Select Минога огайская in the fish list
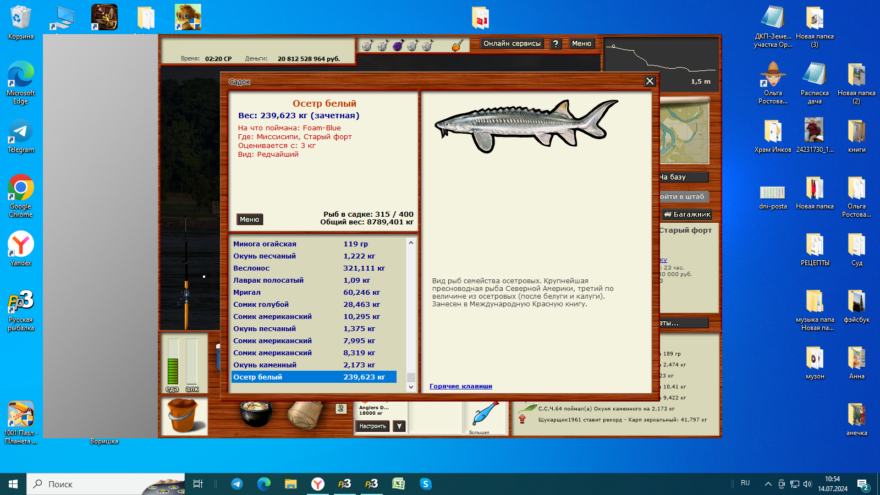Image resolution: width=880 pixels, height=495 pixels. [314, 244]
